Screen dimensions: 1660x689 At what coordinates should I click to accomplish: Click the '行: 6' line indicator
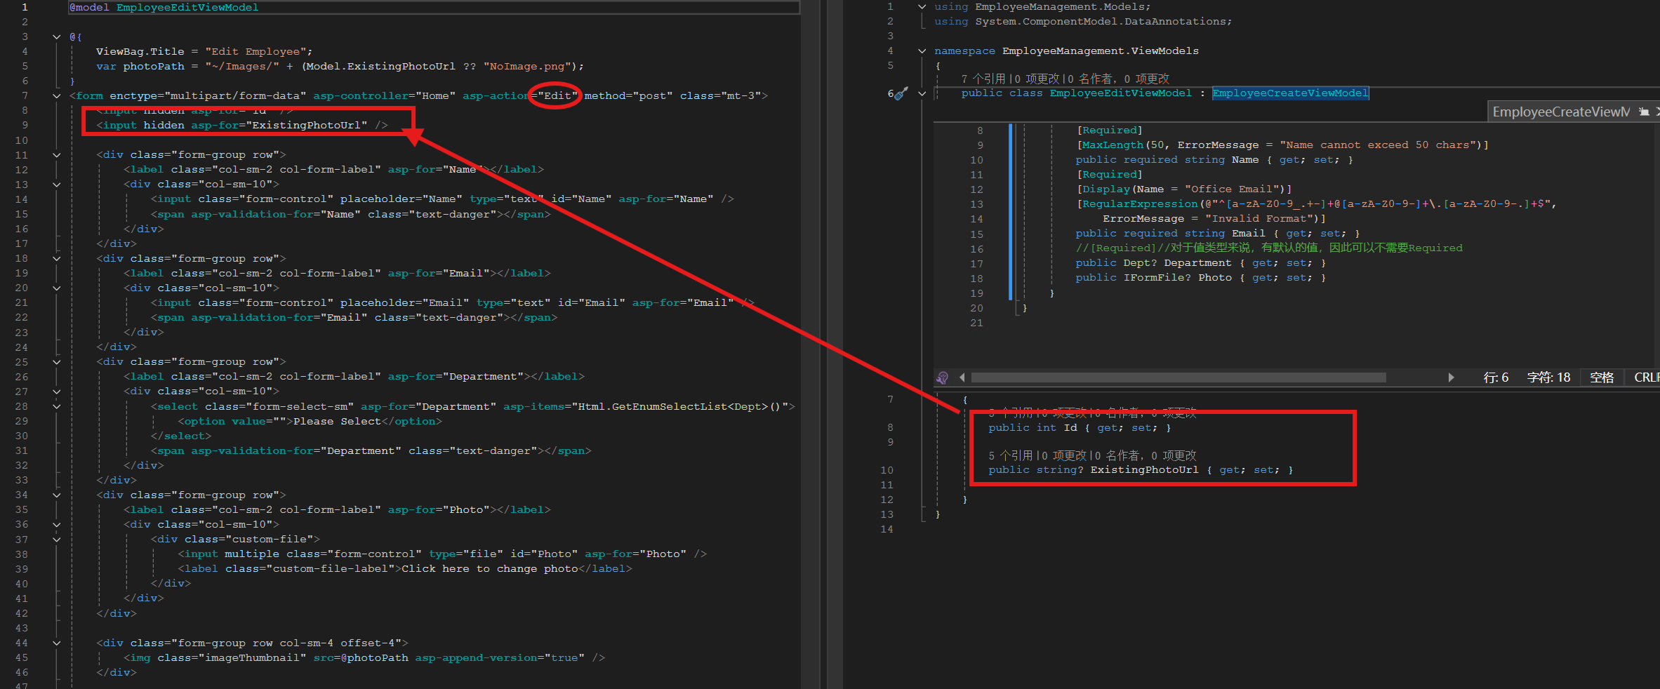click(x=1496, y=377)
